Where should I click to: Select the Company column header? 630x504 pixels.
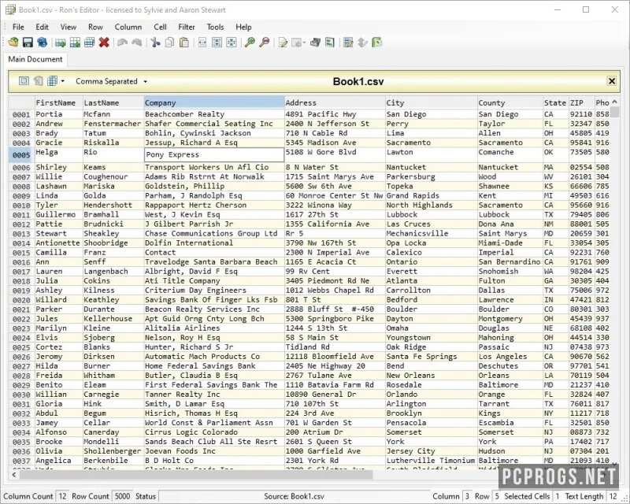[214, 102]
